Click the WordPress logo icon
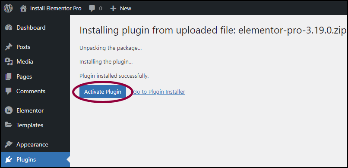This screenshot has height=168, width=348. [8, 9]
